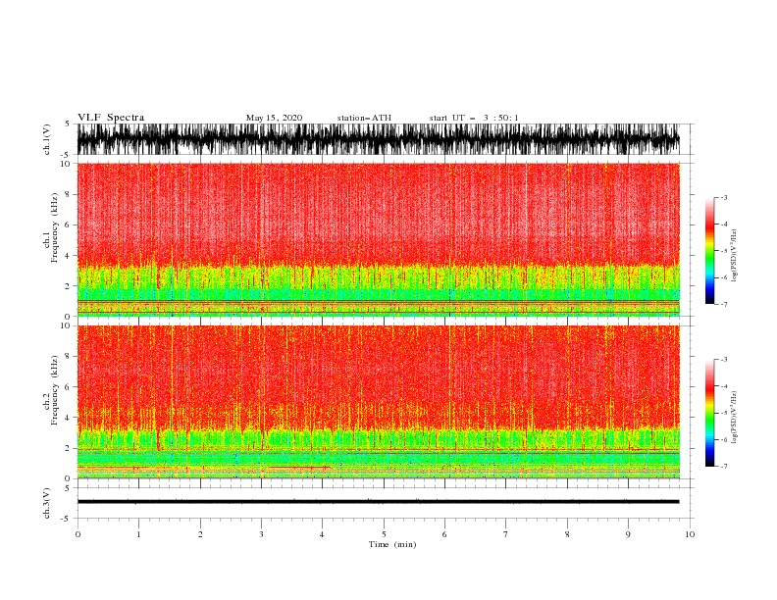This screenshot has width=777, height=600.
Task: Select the ch.2 "Frequency (kHz)" axis label
Action: point(55,390)
